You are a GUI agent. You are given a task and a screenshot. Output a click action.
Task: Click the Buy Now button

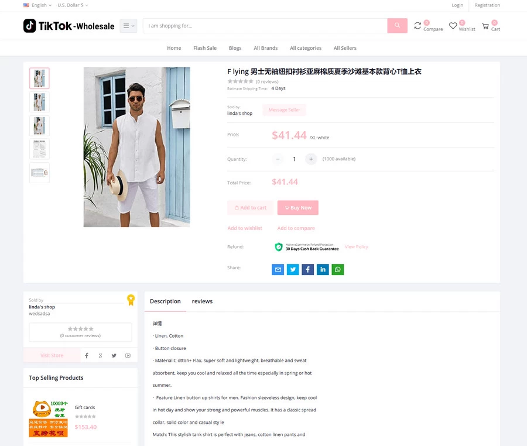click(x=297, y=207)
